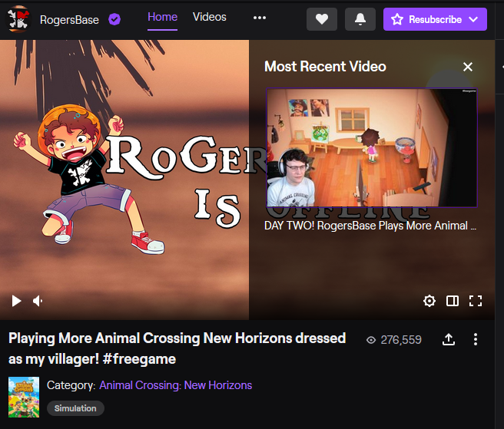Switch to the Home tab
The height and width of the screenshot is (429, 504).
(x=162, y=17)
